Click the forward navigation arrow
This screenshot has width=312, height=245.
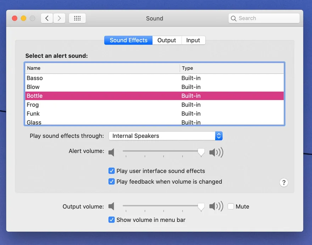[x=59, y=18]
